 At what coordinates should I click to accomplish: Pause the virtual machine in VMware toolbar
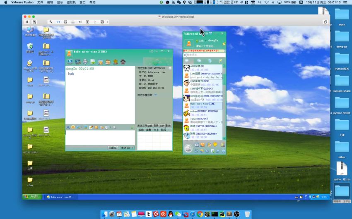[x=27, y=22]
